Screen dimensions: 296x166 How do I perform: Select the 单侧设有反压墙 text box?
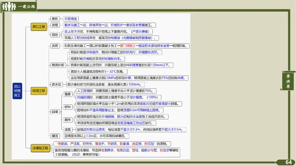point(116,123)
